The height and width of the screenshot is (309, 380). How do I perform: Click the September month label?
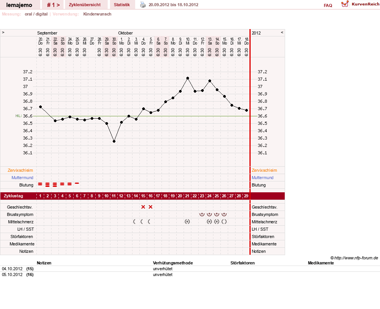point(47,33)
